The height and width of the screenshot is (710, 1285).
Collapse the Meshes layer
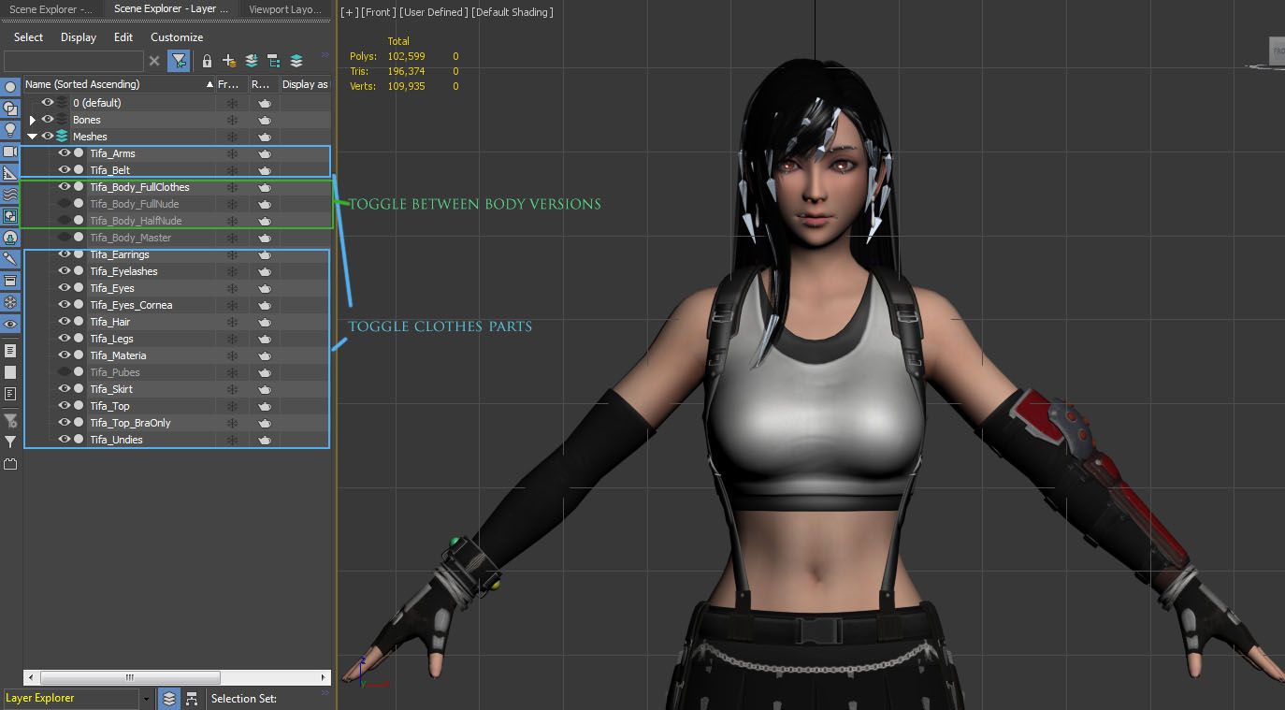[x=33, y=137]
